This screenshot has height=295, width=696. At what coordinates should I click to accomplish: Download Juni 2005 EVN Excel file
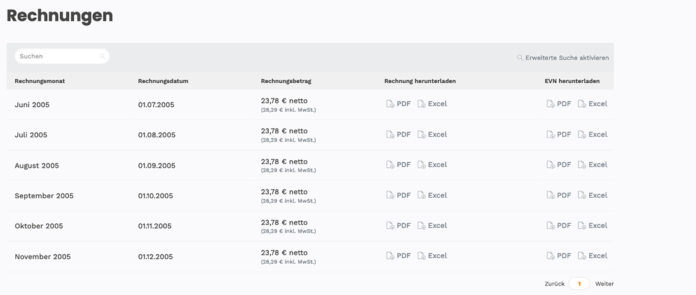[592, 104]
